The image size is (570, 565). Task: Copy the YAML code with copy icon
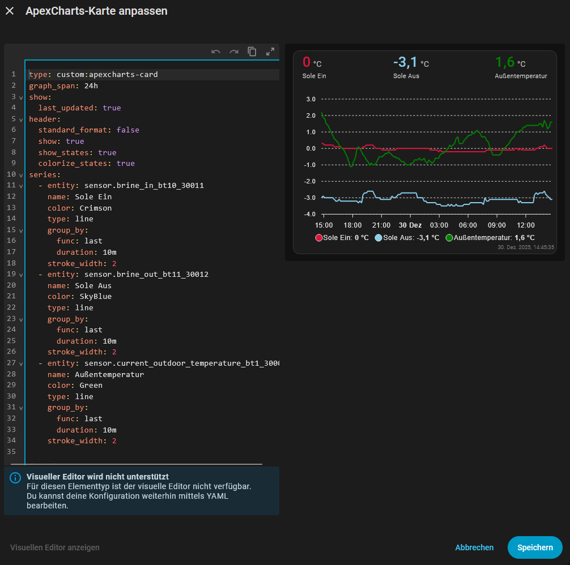click(252, 52)
